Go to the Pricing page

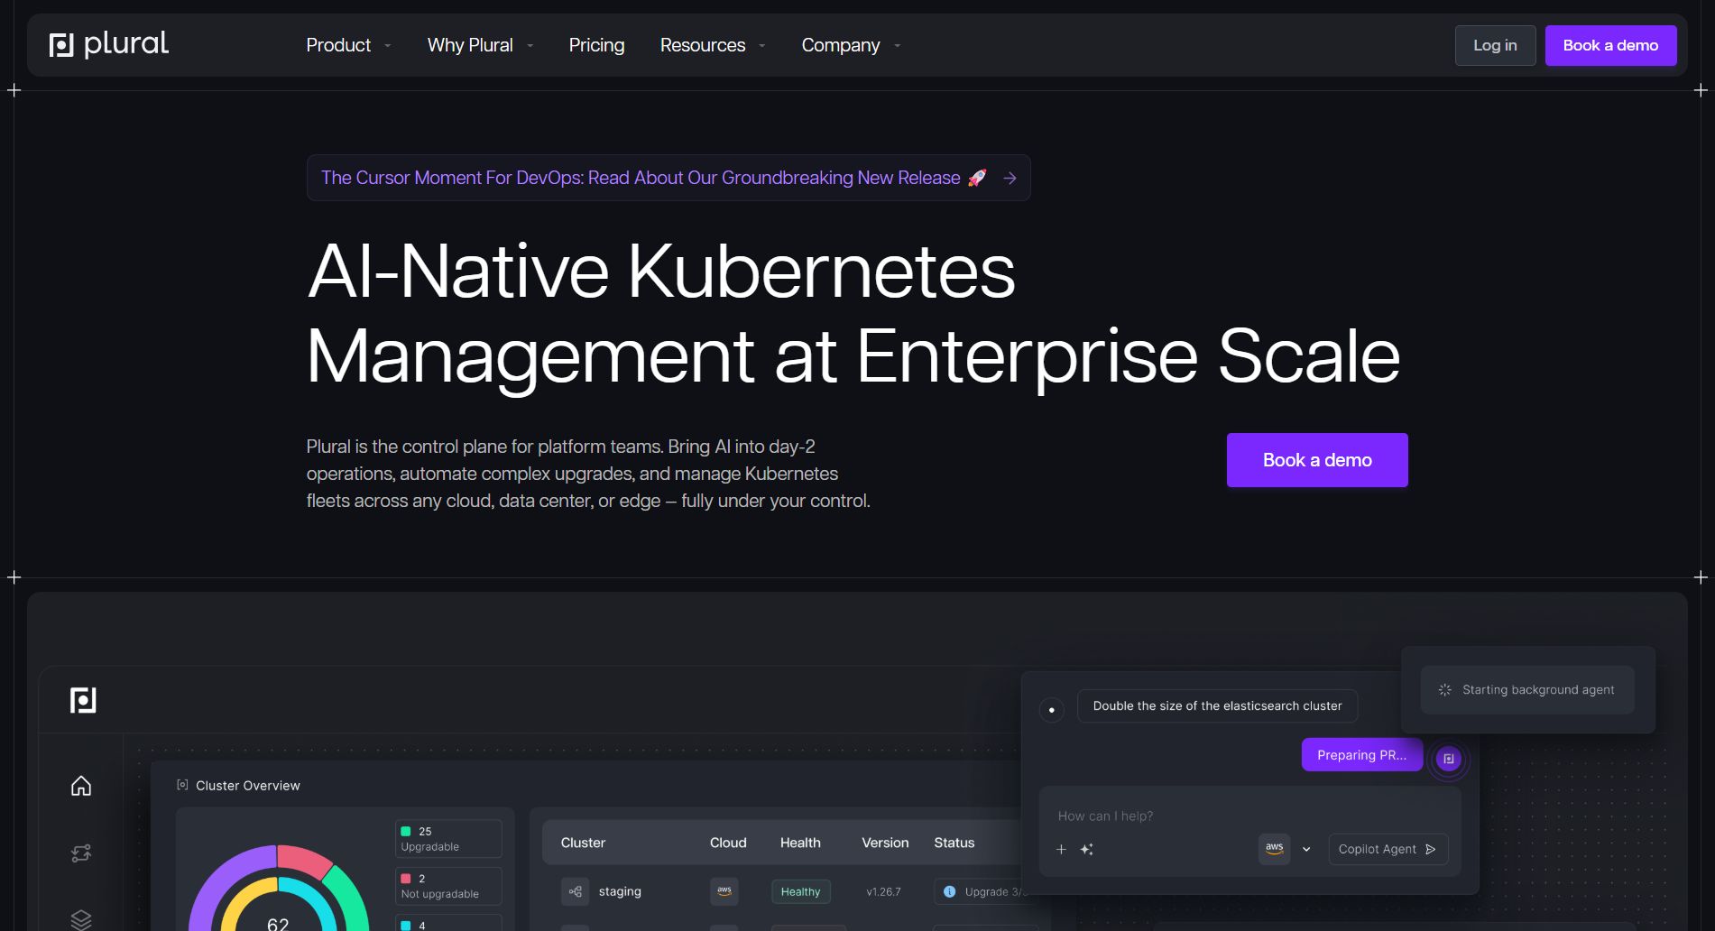[596, 45]
